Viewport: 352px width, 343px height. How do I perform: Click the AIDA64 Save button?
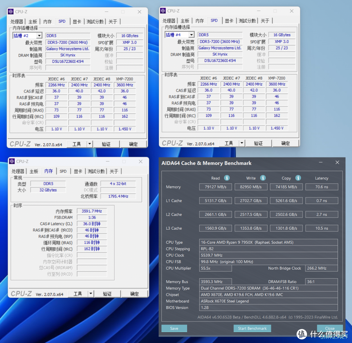click(174, 328)
